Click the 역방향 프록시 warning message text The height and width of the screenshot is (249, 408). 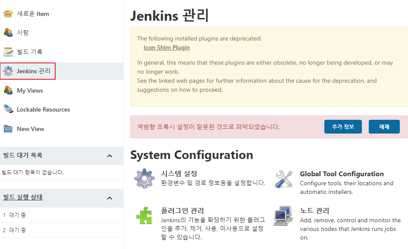coord(208,127)
